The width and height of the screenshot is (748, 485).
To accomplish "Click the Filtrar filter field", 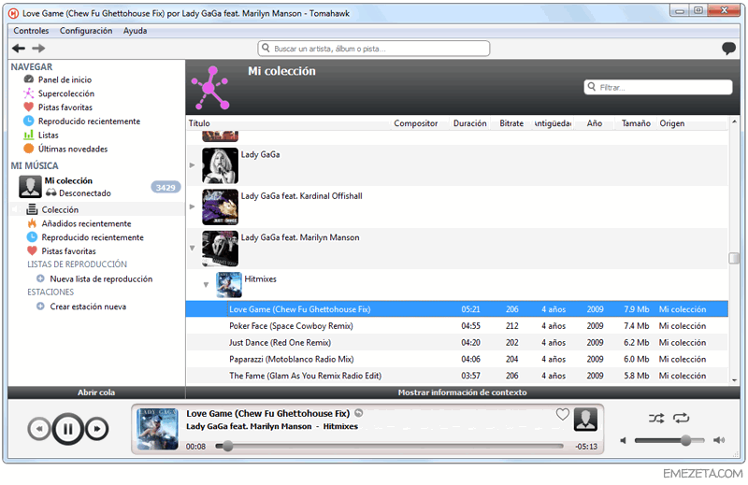I will [658, 87].
